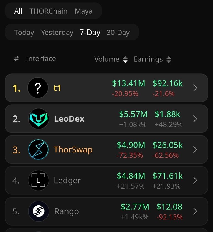Image resolution: width=213 pixels, height=232 pixels.
Task: Select the THORChain filter tab
Action: tap(48, 11)
